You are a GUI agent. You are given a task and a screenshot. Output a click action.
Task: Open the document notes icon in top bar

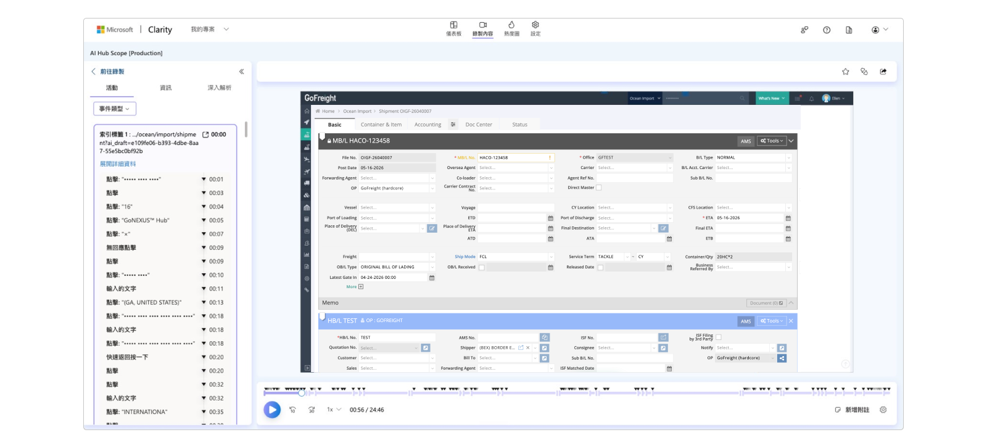[x=849, y=30]
